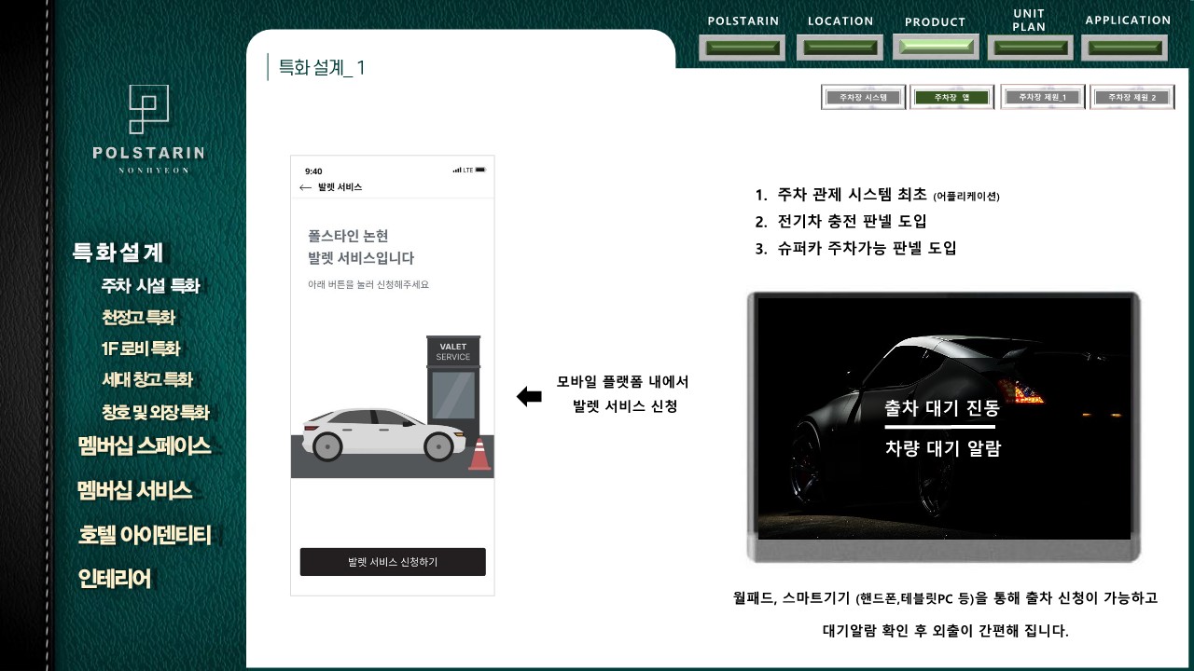The height and width of the screenshot is (671, 1194).
Task: Open 멤버십 스페이스 from the sidebar
Action: (145, 446)
